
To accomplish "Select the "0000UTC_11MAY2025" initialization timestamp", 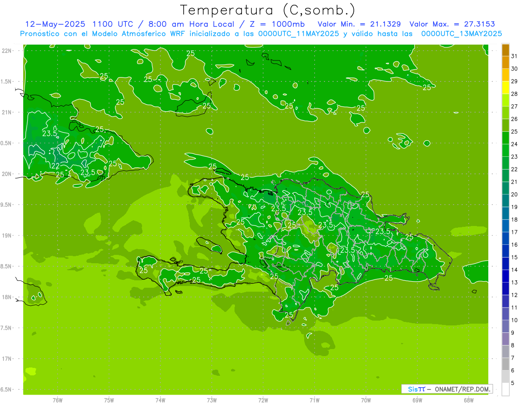I will pyautogui.click(x=298, y=33).
